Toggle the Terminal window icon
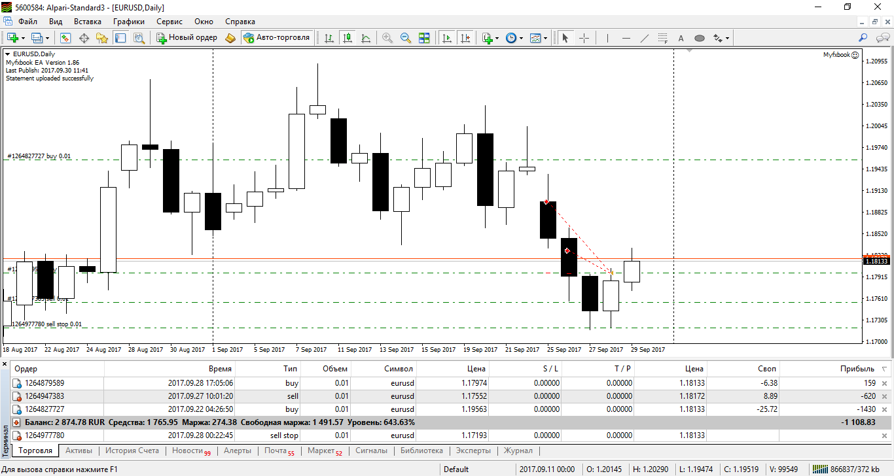The width and height of the screenshot is (894, 476). pyautogui.click(x=120, y=38)
